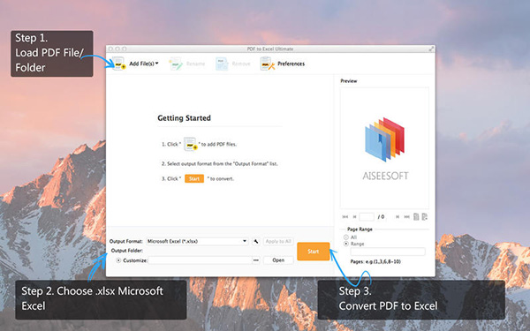
Task: Click the orange Start button
Action: [x=314, y=252]
